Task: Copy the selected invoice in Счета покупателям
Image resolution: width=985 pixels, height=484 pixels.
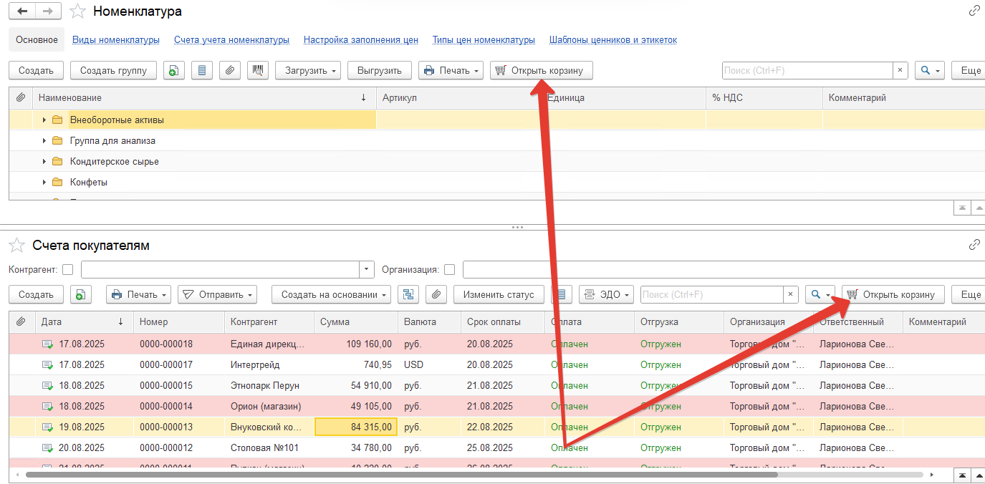Action: click(x=80, y=294)
